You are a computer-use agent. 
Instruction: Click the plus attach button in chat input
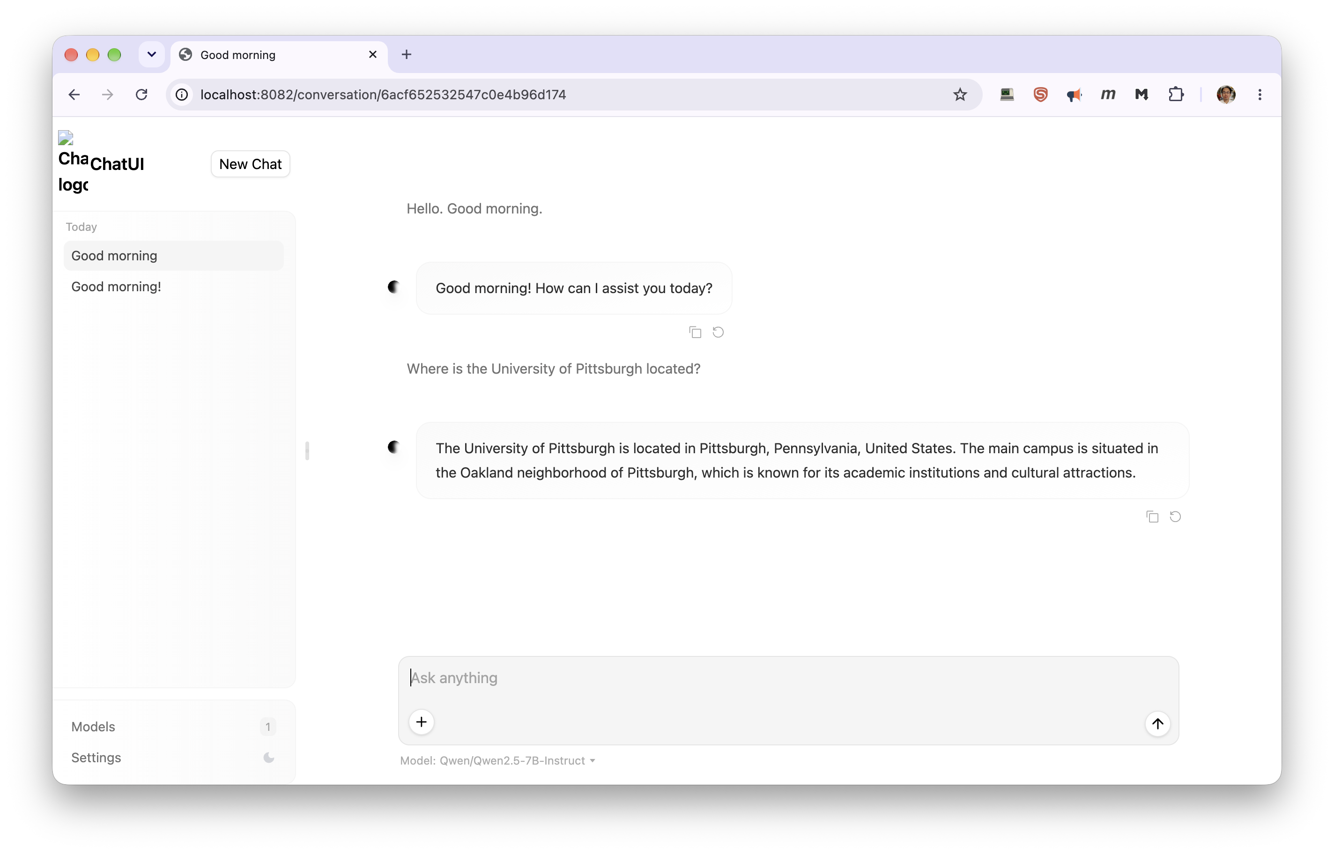pyautogui.click(x=422, y=722)
